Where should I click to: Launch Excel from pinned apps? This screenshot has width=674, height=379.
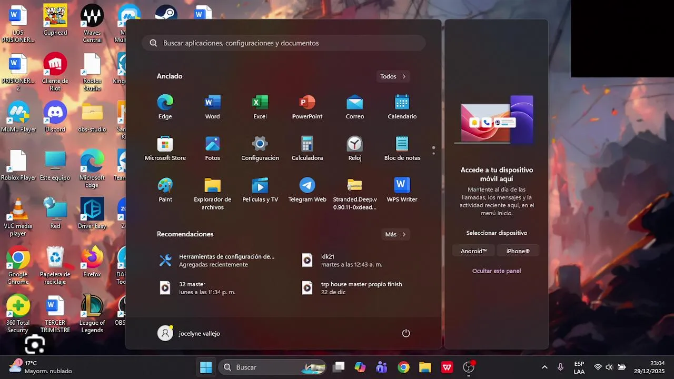pos(260,107)
